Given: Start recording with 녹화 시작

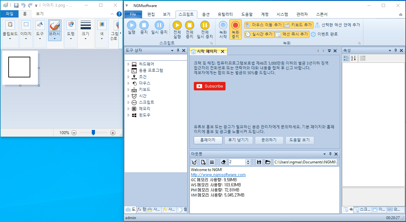Looking at the screenshot, I should pyautogui.click(x=223, y=30).
